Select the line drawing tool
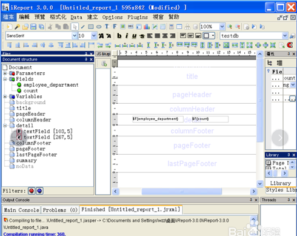 [x=82, y=27]
